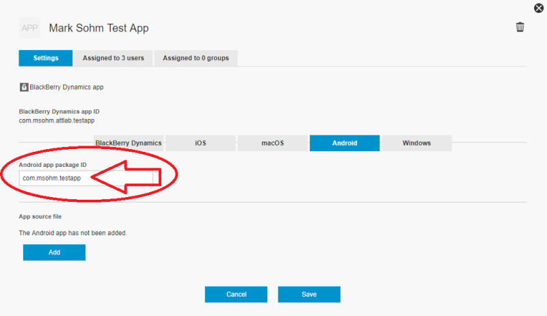547x316 pixels.
Task: Save the app settings
Action: tap(309, 294)
